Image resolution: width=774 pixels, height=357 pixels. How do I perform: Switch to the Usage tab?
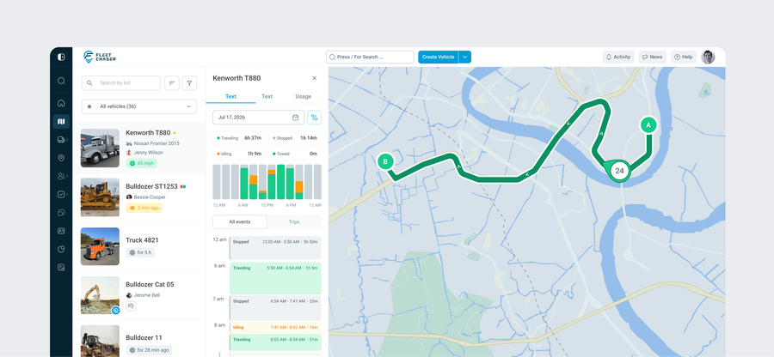[303, 96]
